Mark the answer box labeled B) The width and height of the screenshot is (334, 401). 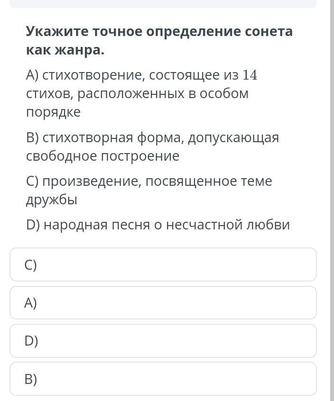coord(163,379)
